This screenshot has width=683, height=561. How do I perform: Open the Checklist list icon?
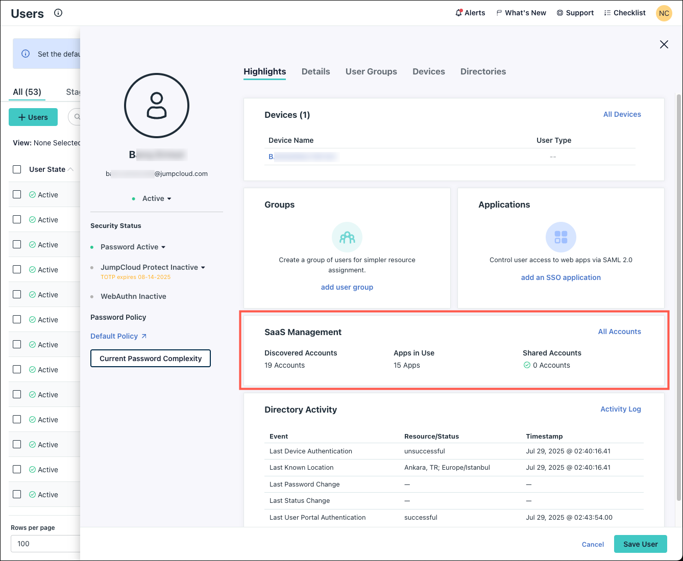point(607,13)
